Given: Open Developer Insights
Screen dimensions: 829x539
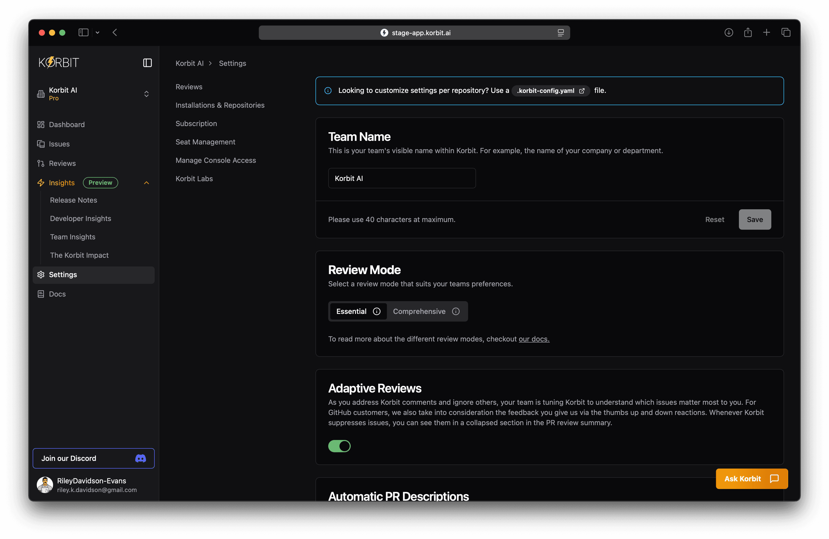Looking at the screenshot, I should click(x=80, y=219).
